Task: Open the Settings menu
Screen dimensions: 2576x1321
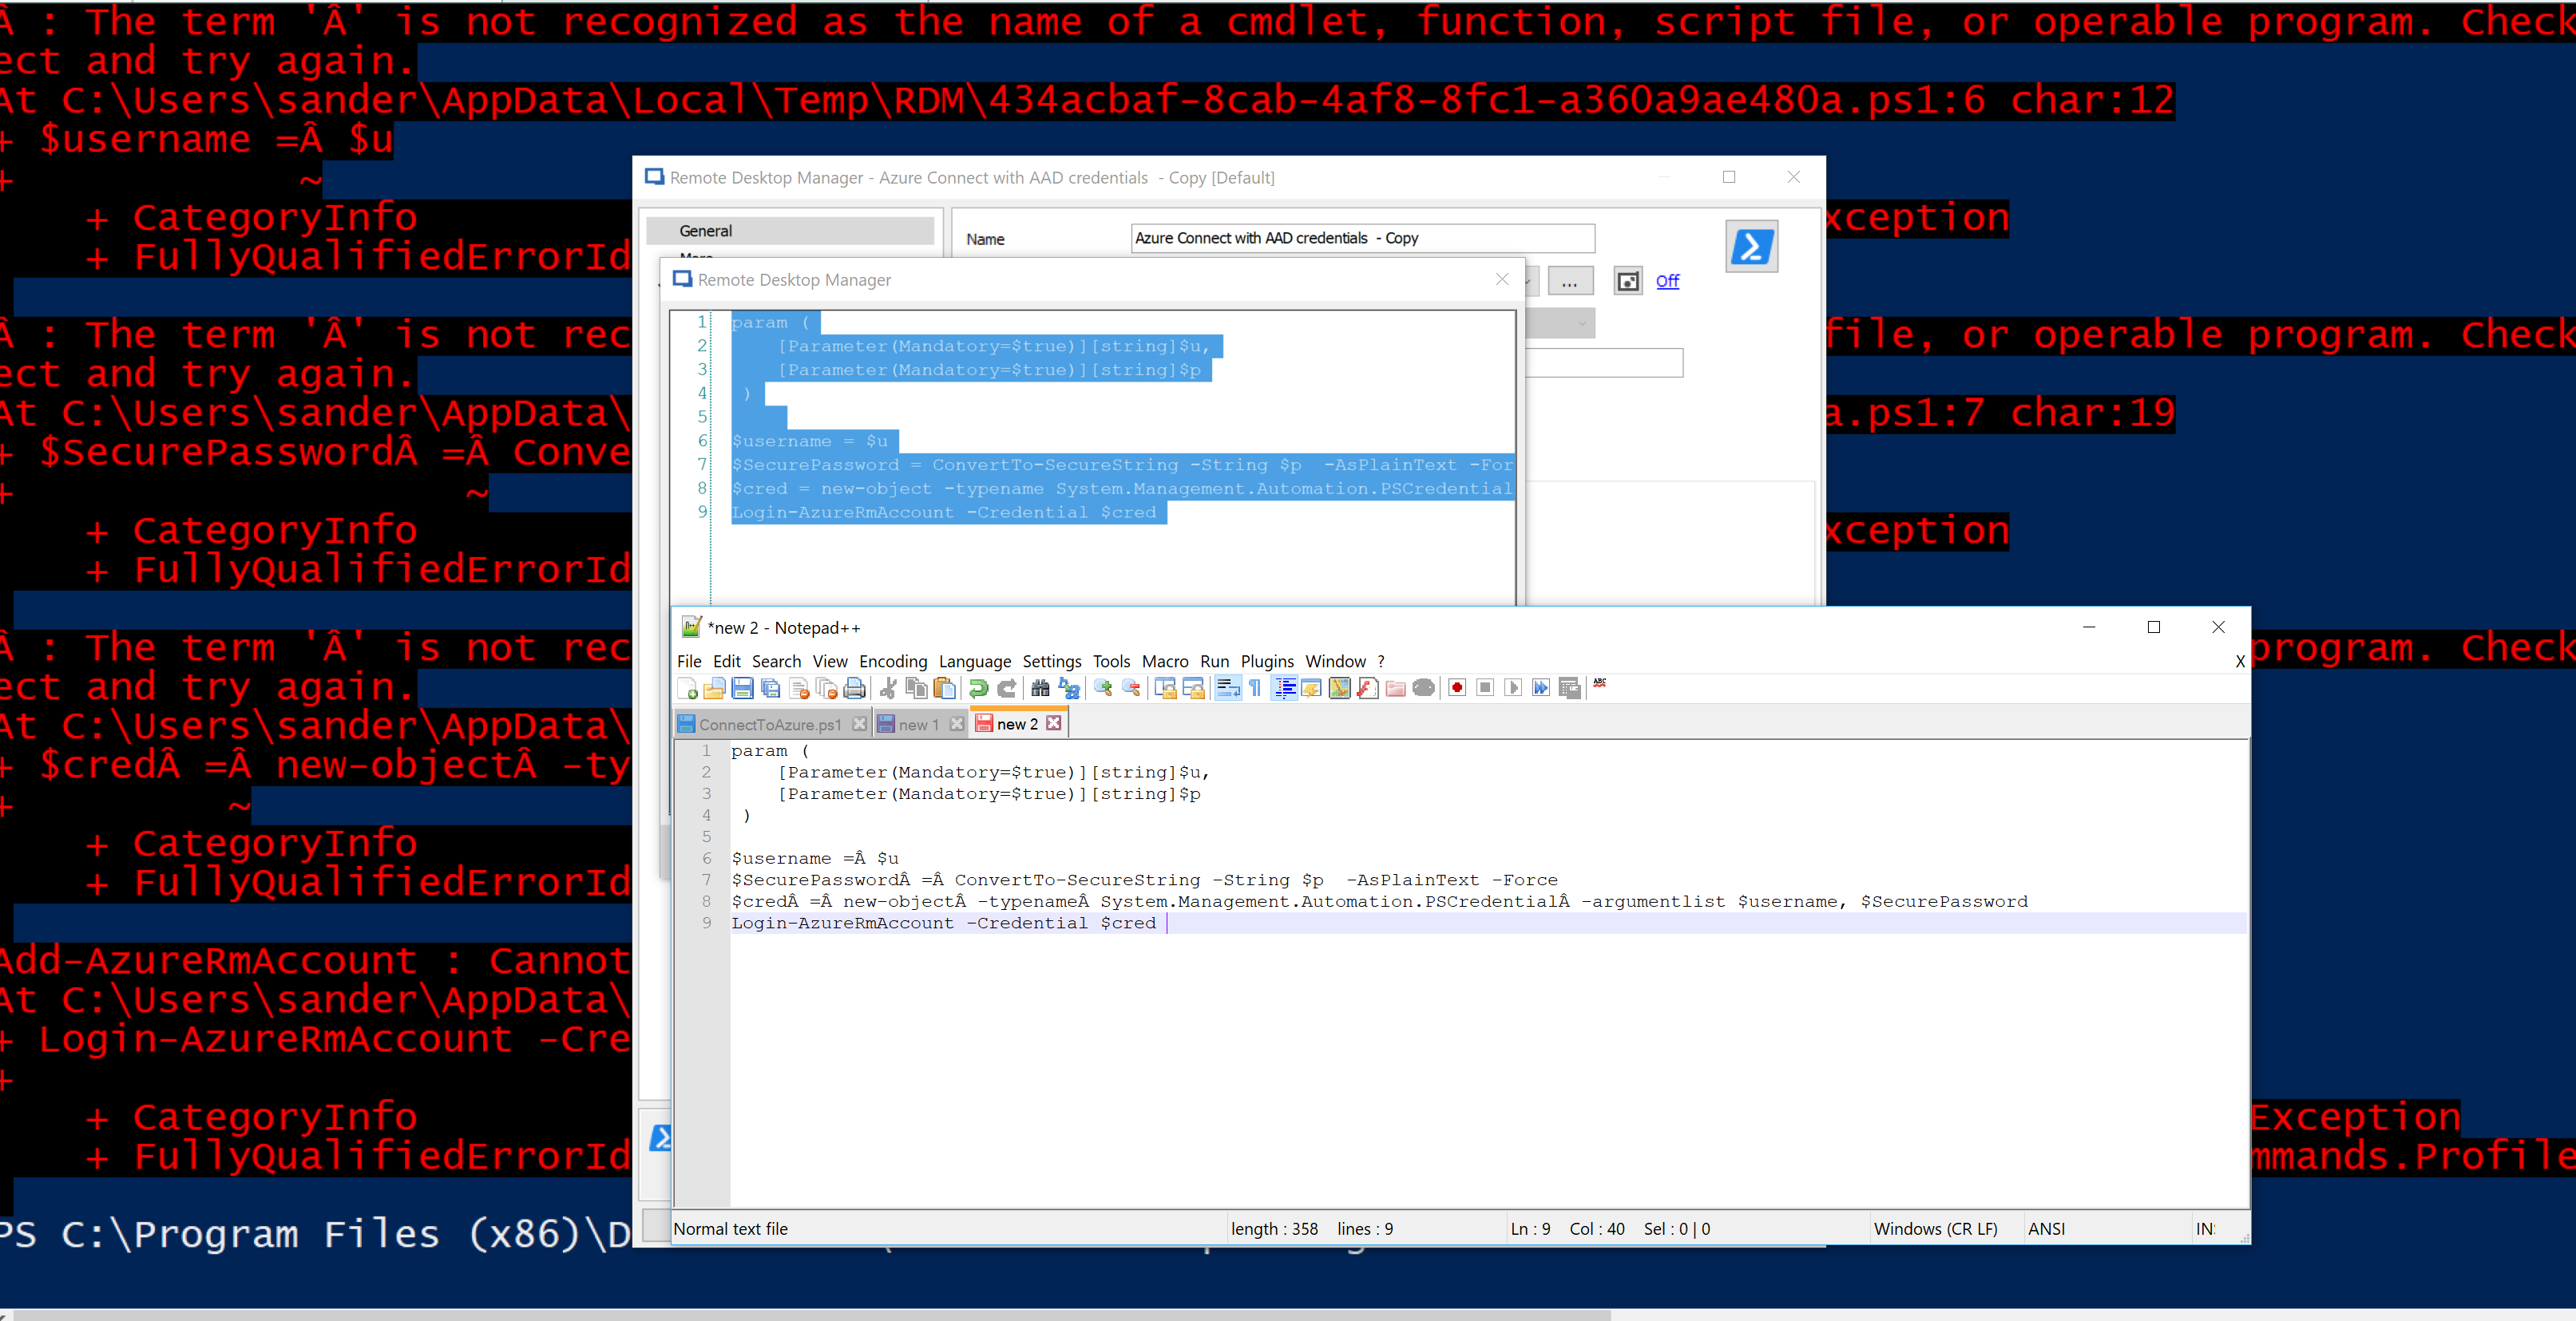Action: coord(1052,662)
